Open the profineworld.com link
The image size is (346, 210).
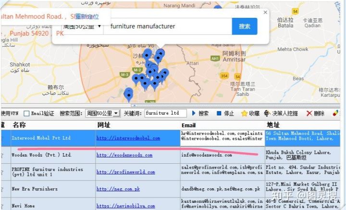click(x=125, y=172)
